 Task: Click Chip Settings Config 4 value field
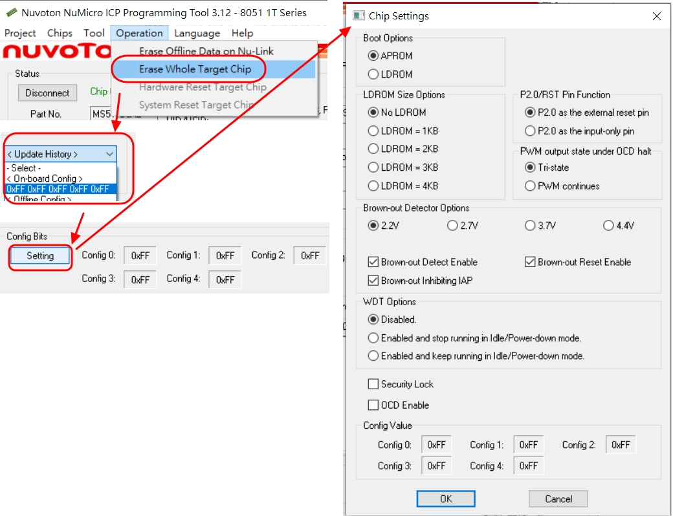(x=528, y=466)
